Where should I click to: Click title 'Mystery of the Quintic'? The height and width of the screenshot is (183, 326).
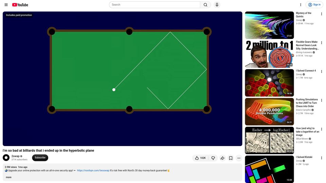[304, 15]
